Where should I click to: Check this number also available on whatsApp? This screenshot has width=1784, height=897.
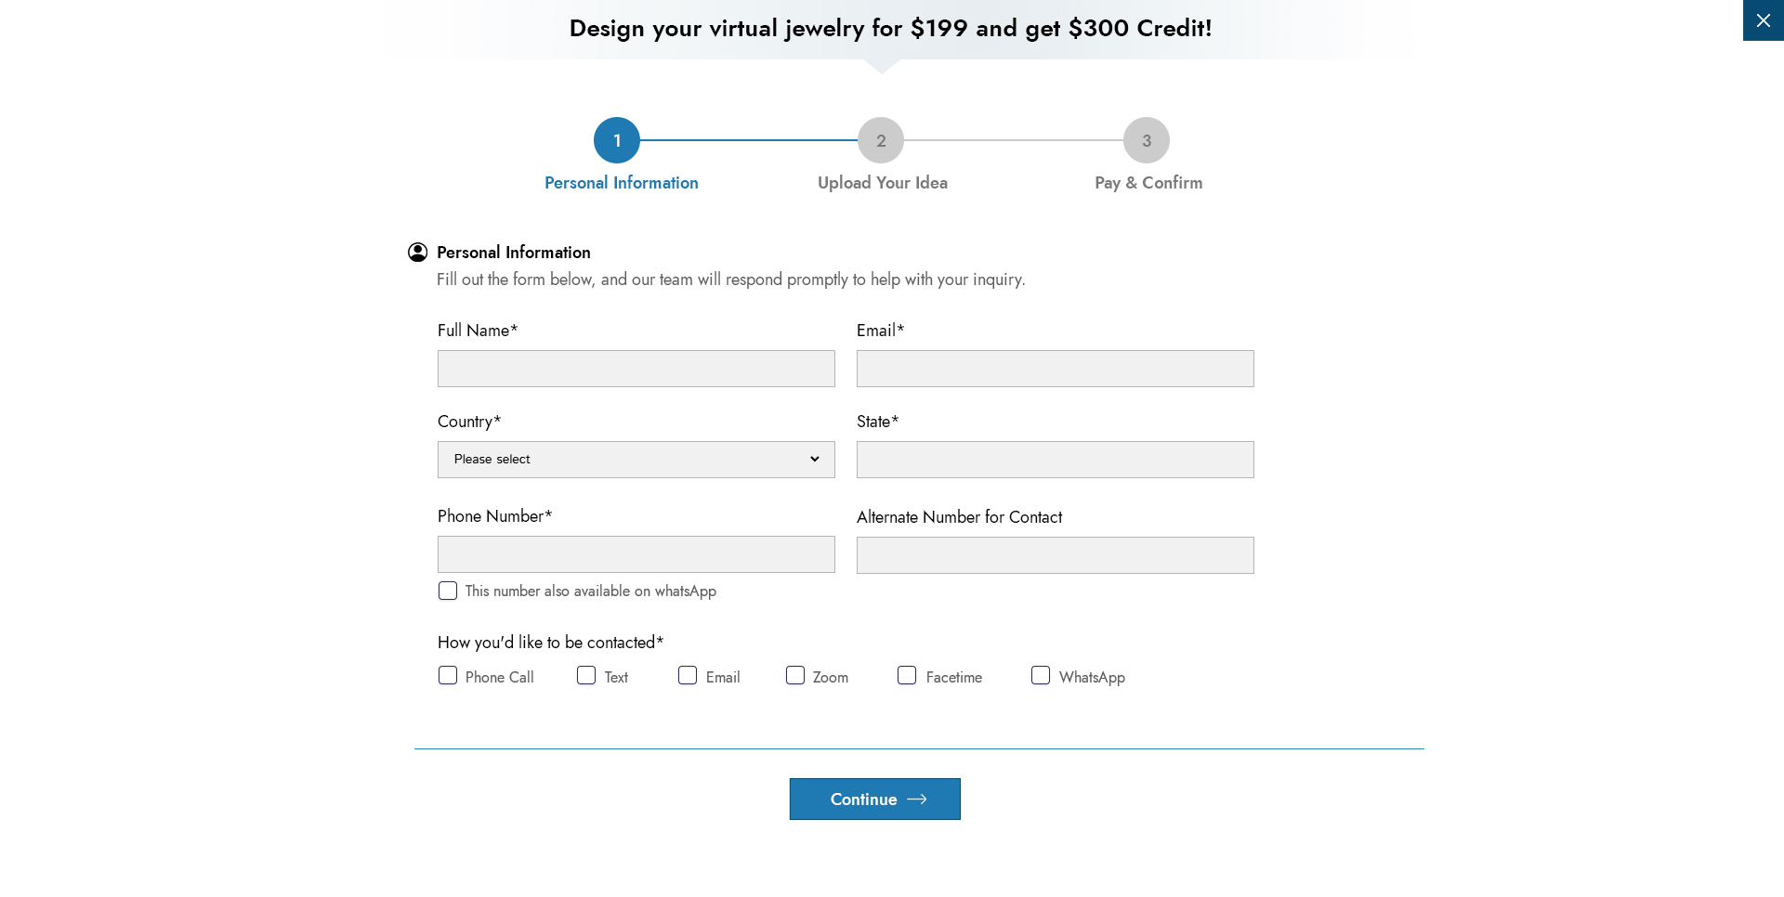pyautogui.click(x=448, y=591)
